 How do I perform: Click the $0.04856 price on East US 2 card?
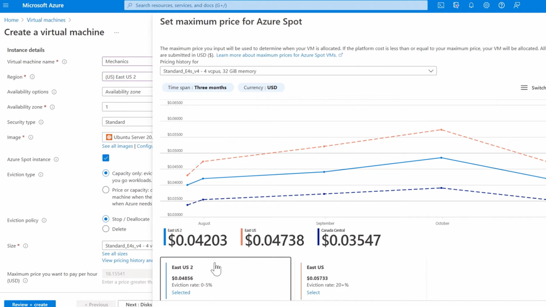point(182,278)
